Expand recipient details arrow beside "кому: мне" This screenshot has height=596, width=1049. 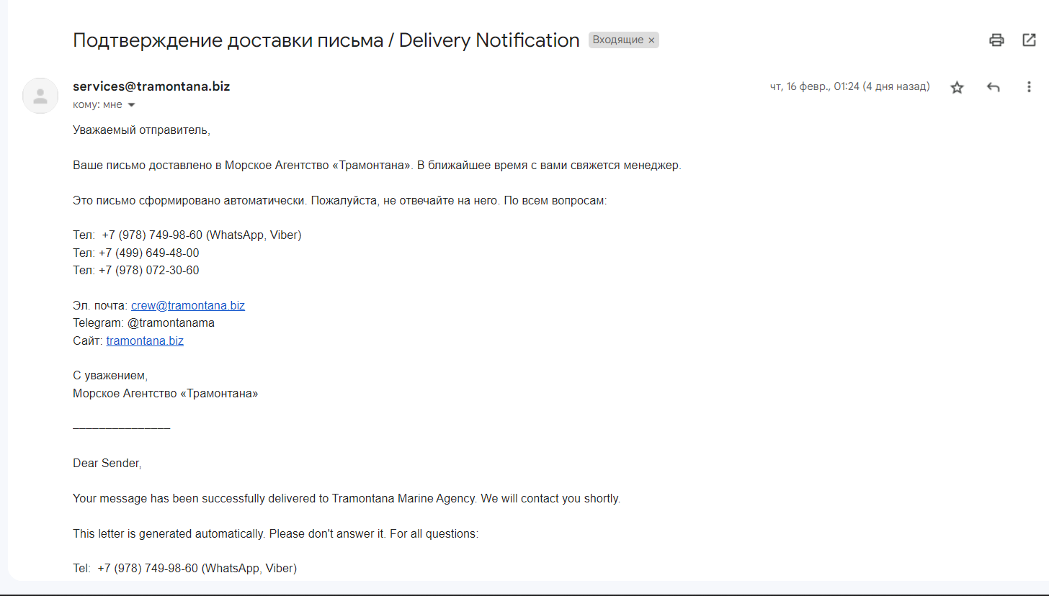pos(131,105)
